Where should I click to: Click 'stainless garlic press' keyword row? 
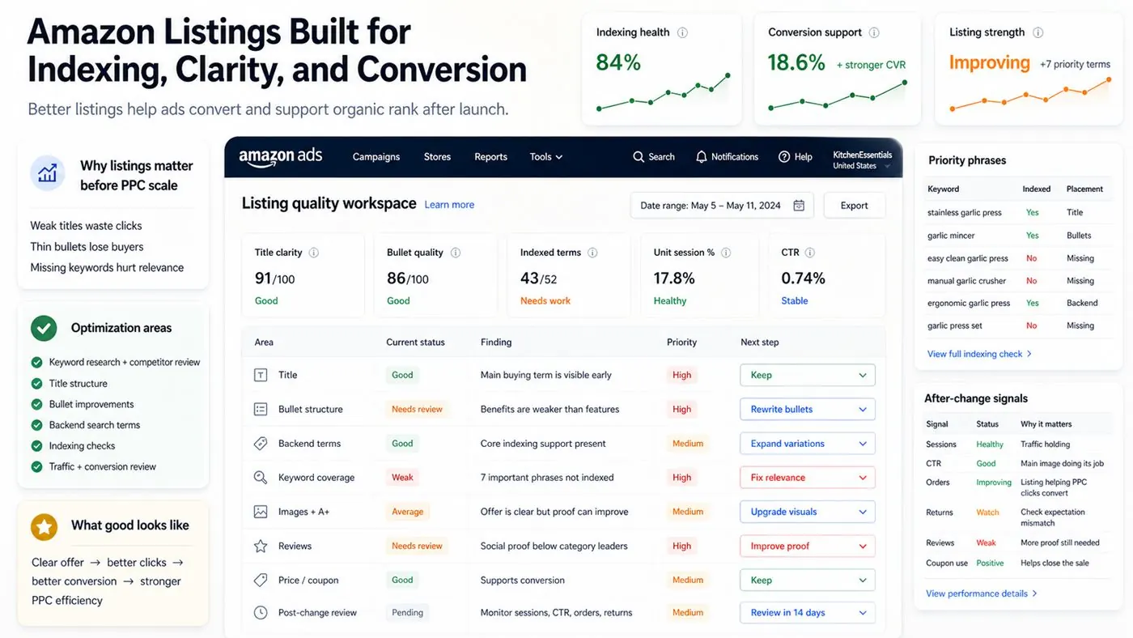[1018, 213]
